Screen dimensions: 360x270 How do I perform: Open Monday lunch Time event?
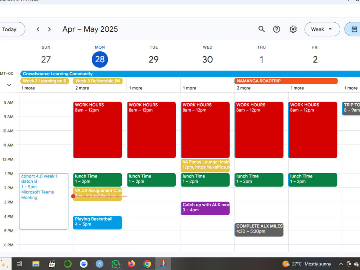click(x=98, y=180)
